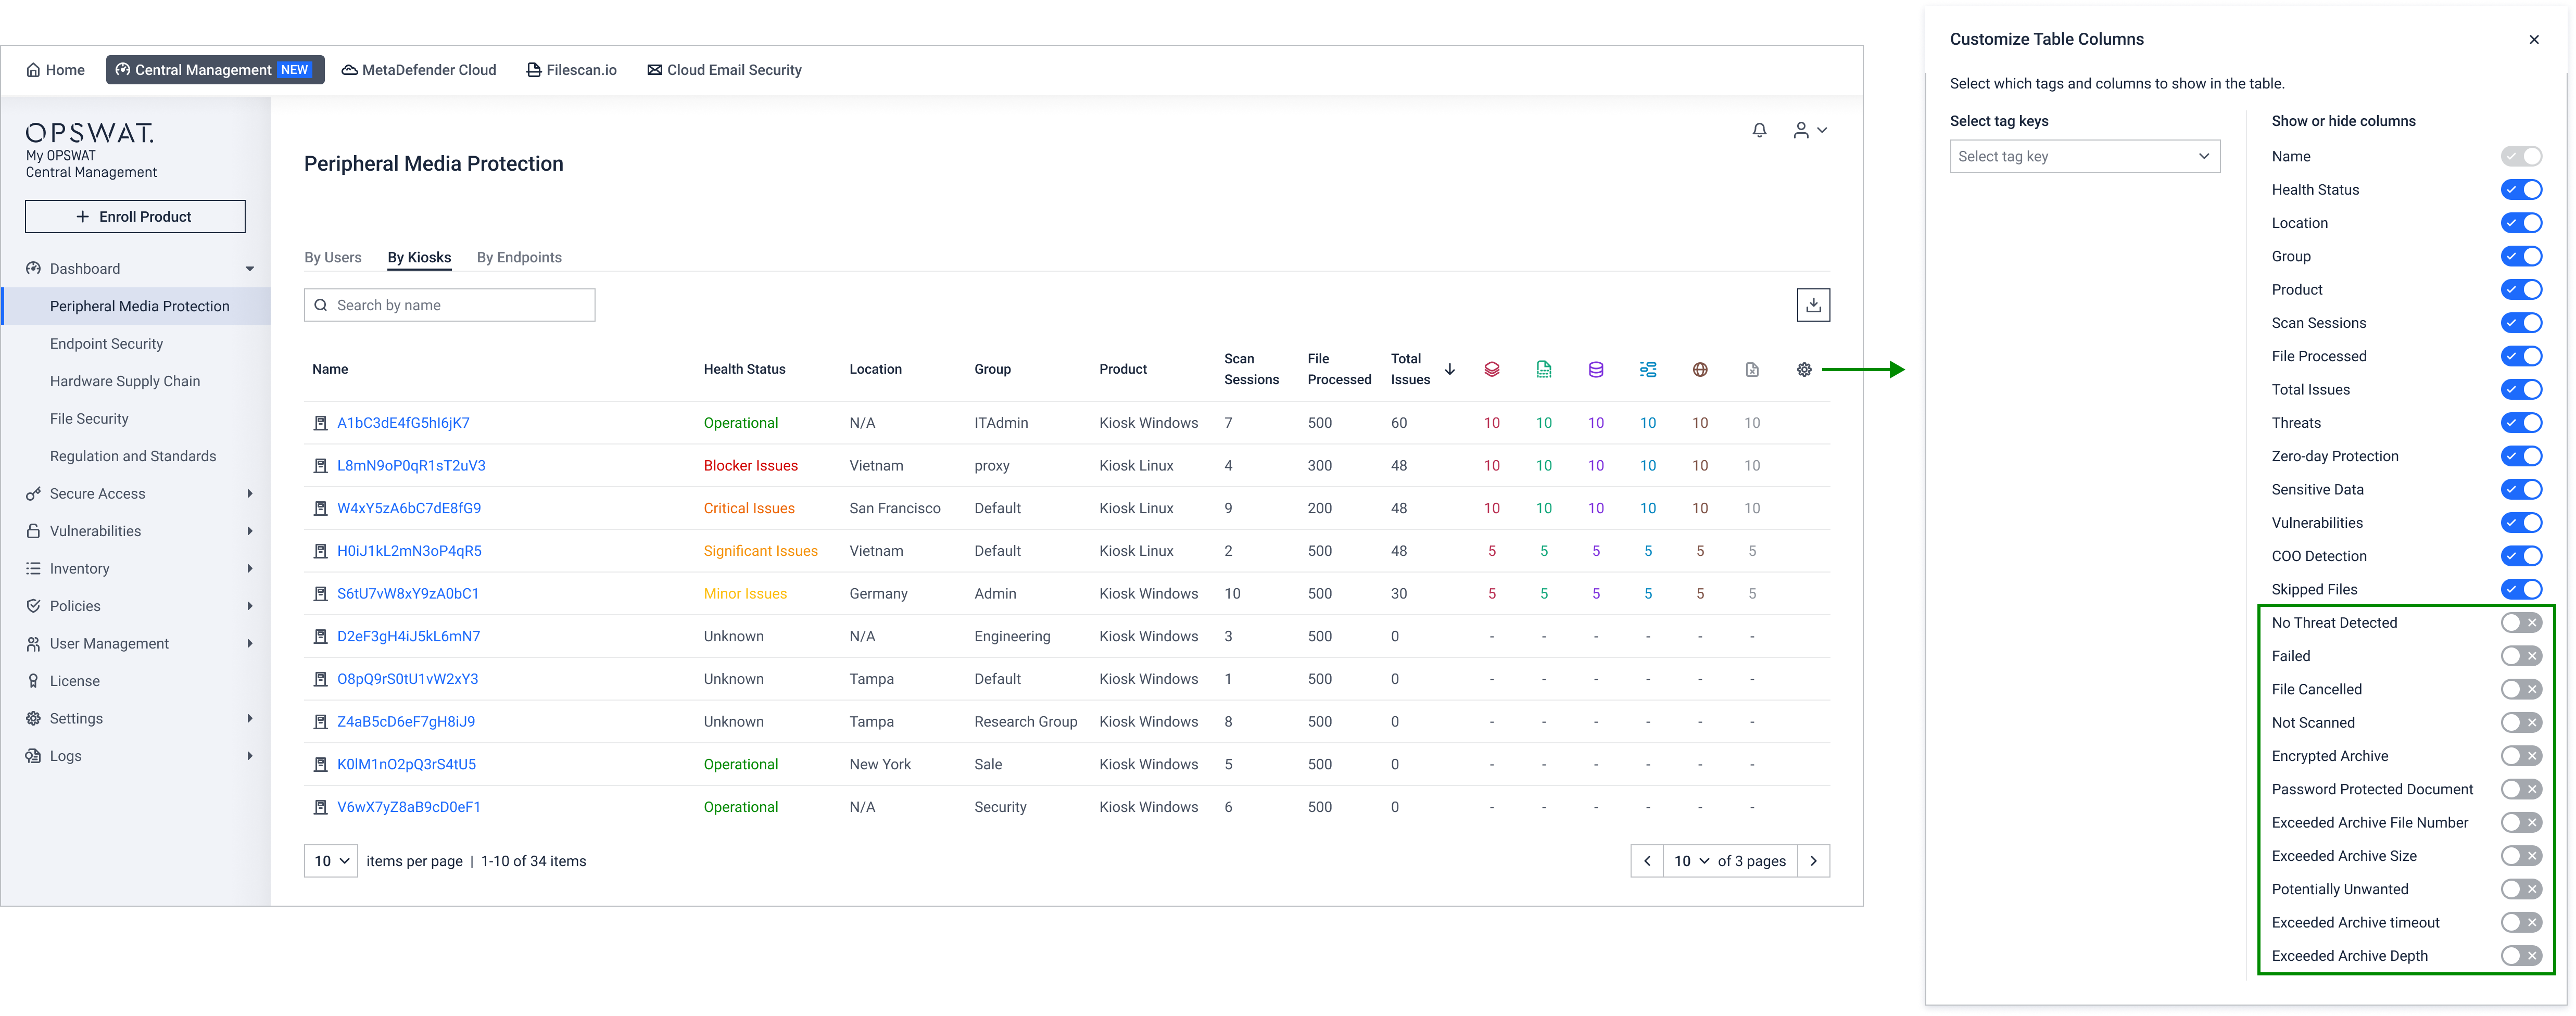The height and width of the screenshot is (1016, 2576).
Task: Click the Enroll Product button
Action: click(x=135, y=217)
